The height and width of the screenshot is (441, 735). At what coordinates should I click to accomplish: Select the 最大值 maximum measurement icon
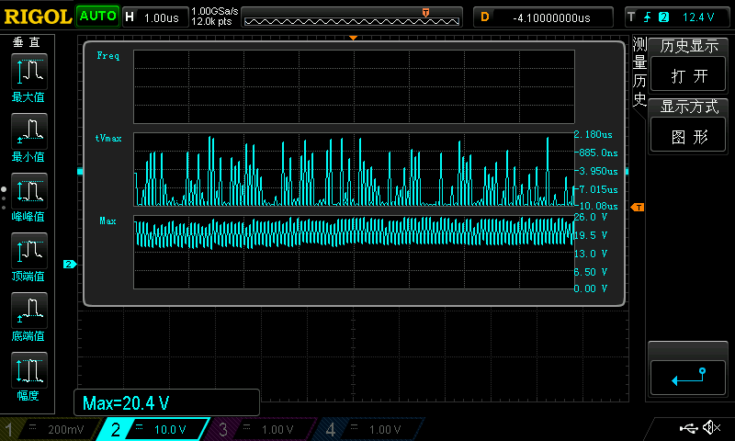pyautogui.click(x=29, y=72)
